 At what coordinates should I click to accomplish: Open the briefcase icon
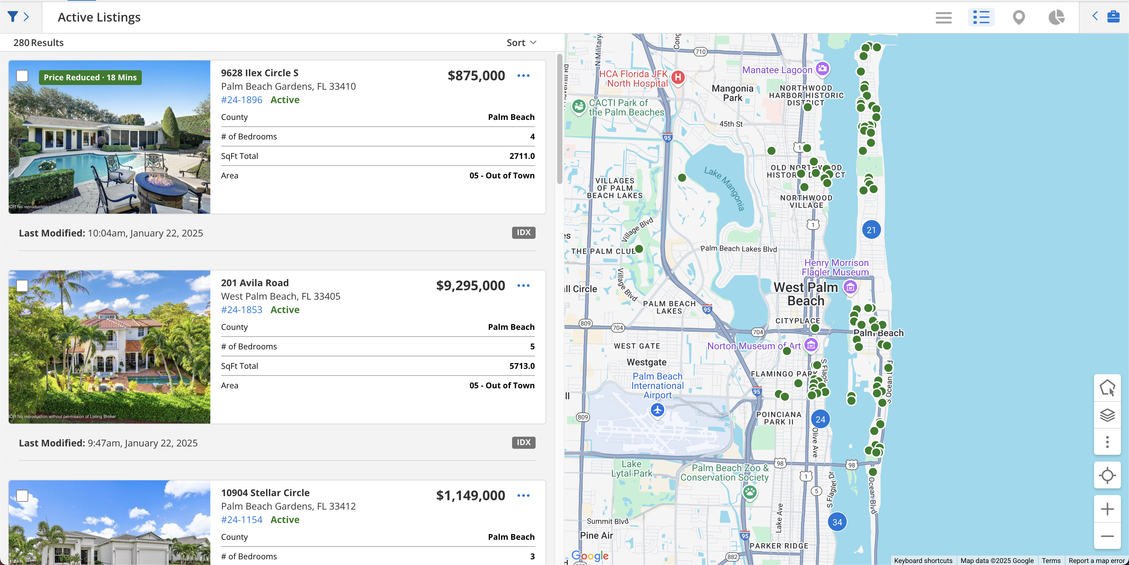[x=1113, y=17]
